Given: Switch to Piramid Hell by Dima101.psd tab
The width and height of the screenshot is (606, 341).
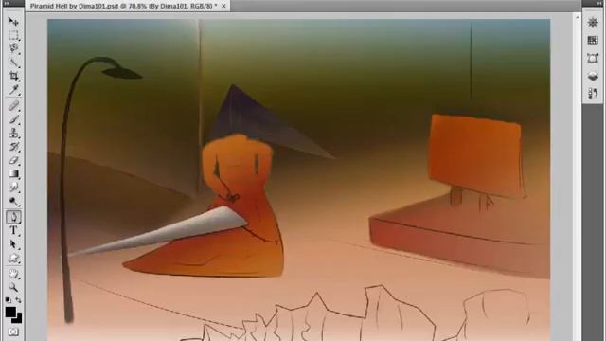Looking at the screenshot, I should click(124, 6).
